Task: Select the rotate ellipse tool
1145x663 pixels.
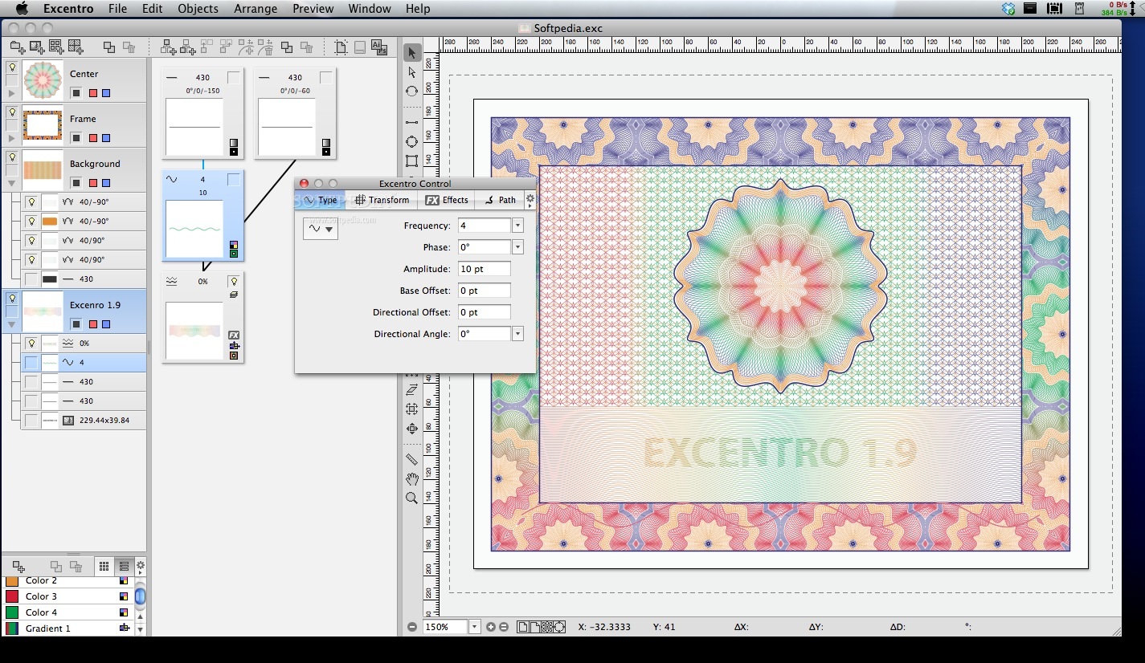Action: point(411,91)
